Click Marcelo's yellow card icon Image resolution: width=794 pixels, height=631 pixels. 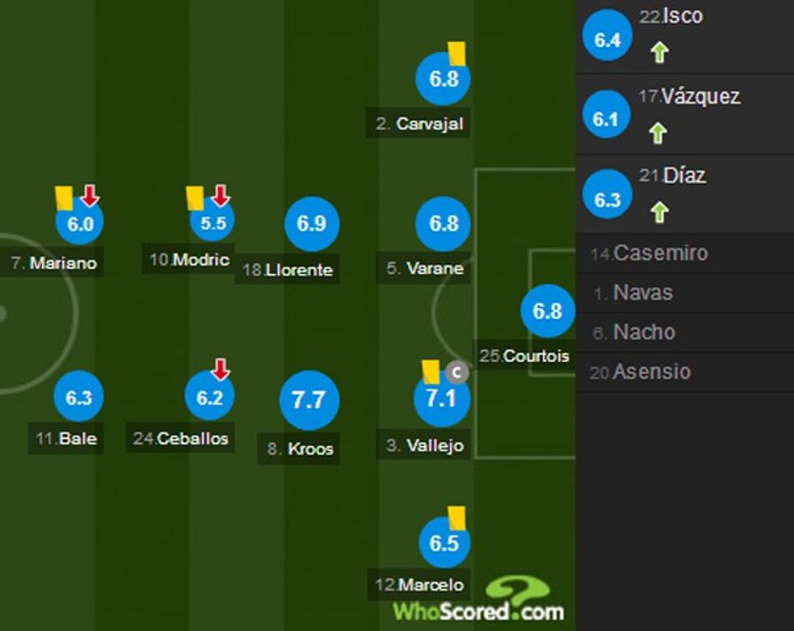tap(457, 518)
